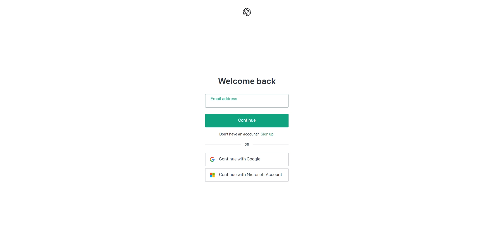
Task: Click the green Continue button
Action: coord(247,121)
